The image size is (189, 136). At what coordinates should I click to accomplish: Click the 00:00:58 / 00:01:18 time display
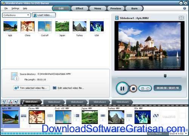tap(167, 88)
